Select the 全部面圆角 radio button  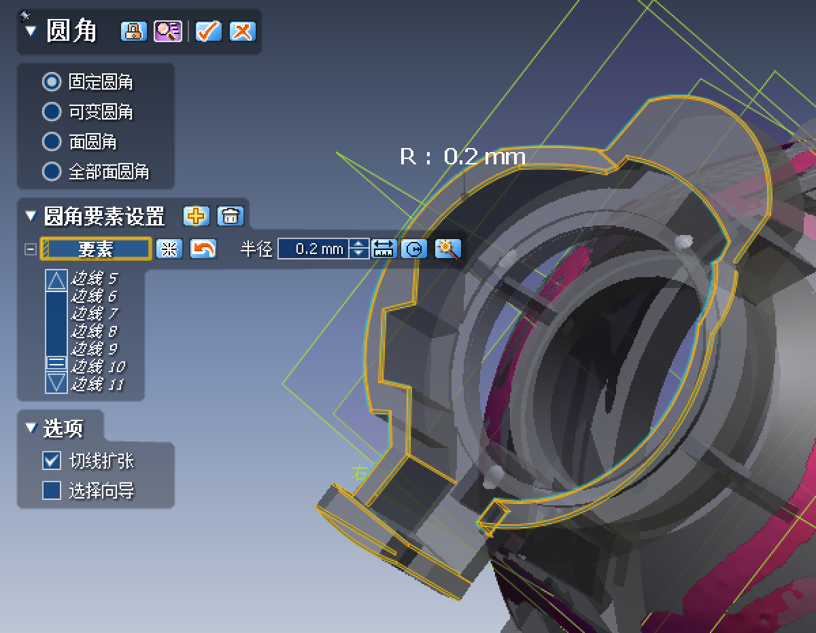[x=52, y=171]
